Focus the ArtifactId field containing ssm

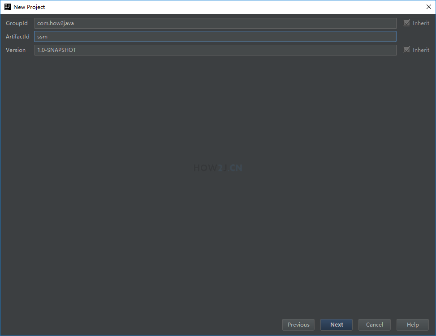click(x=215, y=36)
